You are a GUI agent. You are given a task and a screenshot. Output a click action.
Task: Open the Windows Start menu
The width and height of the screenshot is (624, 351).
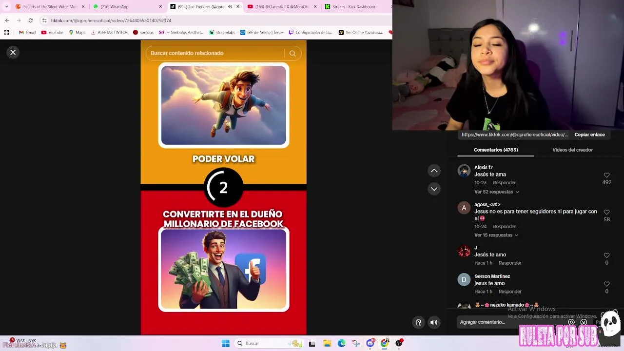226,343
